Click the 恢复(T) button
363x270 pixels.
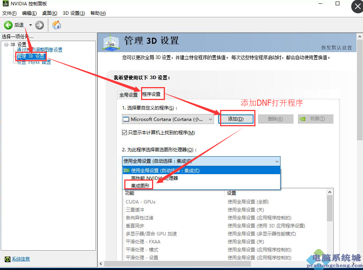(x=315, y=119)
